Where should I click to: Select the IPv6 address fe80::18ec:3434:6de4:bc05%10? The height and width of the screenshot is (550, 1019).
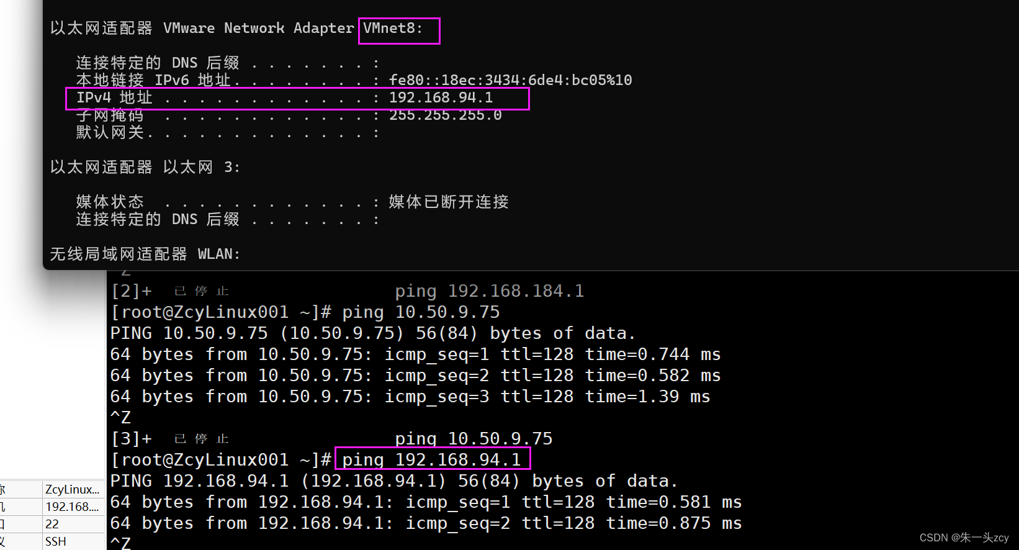511,80
